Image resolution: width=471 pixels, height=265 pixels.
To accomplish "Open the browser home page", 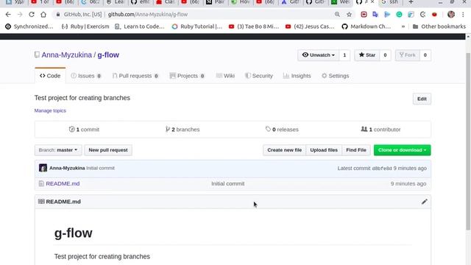I will click(43, 15).
